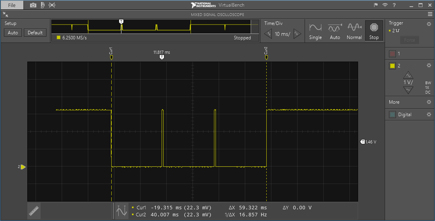Click the 1 V/ vertical scale value
The height and width of the screenshot is (221, 435).
(408, 83)
